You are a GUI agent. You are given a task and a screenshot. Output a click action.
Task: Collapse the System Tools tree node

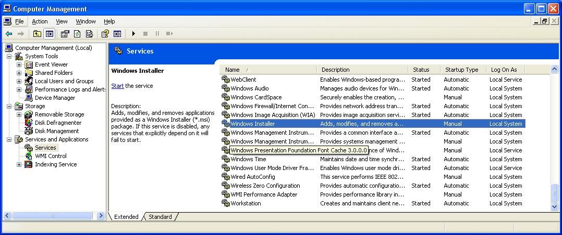9,56
